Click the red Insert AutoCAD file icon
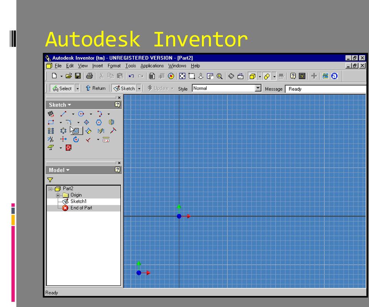This screenshot has width=369, height=307. tap(68, 147)
